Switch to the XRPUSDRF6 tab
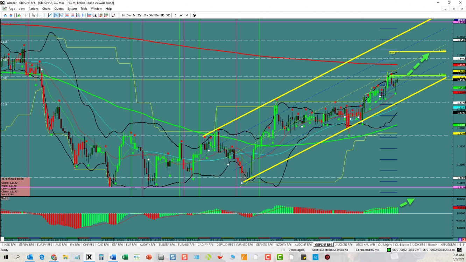The image size is (466, 262). 448,245
